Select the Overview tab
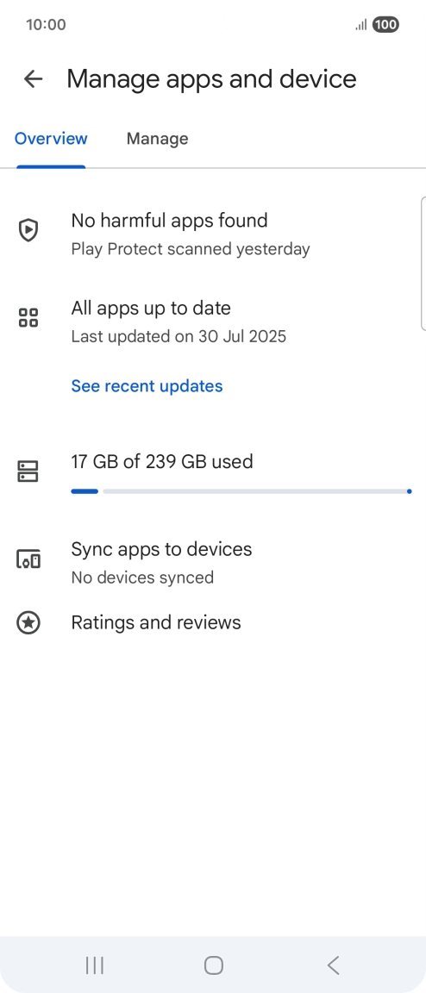The width and height of the screenshot is (426, 993). pos(51,139)
